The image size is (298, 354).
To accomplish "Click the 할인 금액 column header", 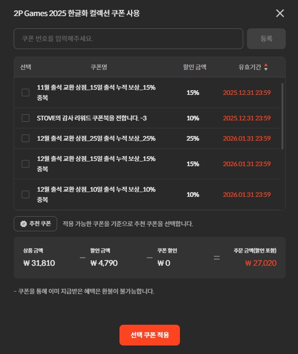I will pos(195,67).
